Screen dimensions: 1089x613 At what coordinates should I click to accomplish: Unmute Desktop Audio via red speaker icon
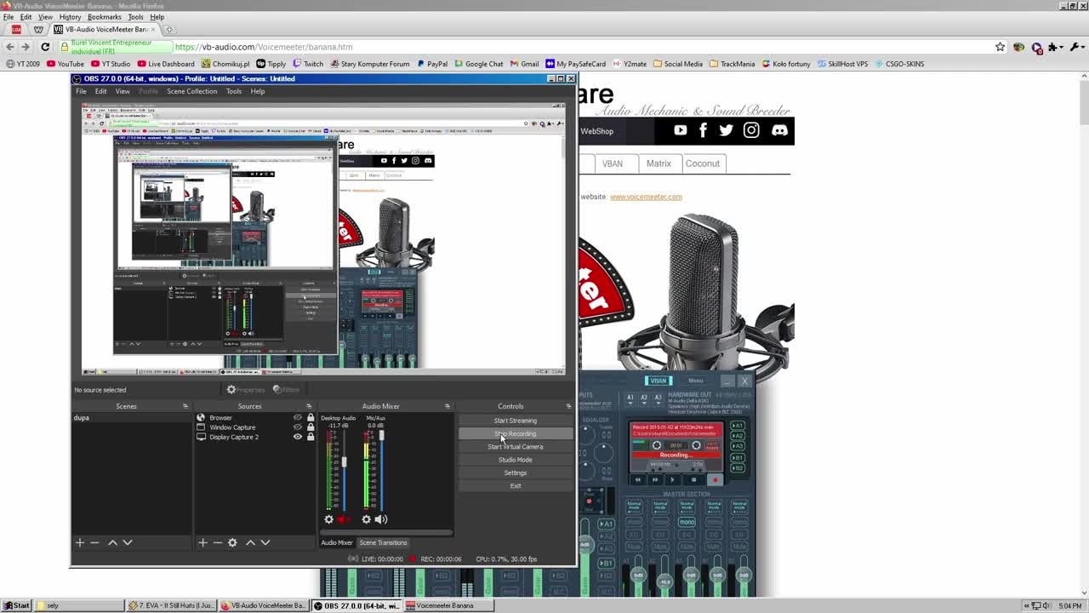coord(343,519)
